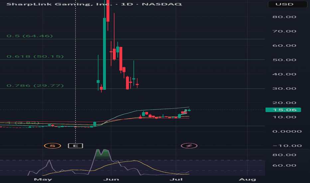Click the 30.00 price axis label

coord(284,89)
